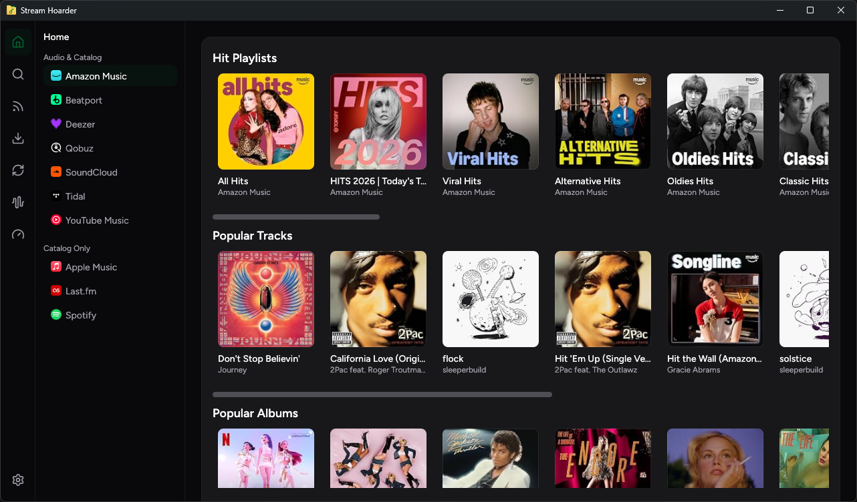Open the speedometer gauge icon

click(x=18, y=234)
